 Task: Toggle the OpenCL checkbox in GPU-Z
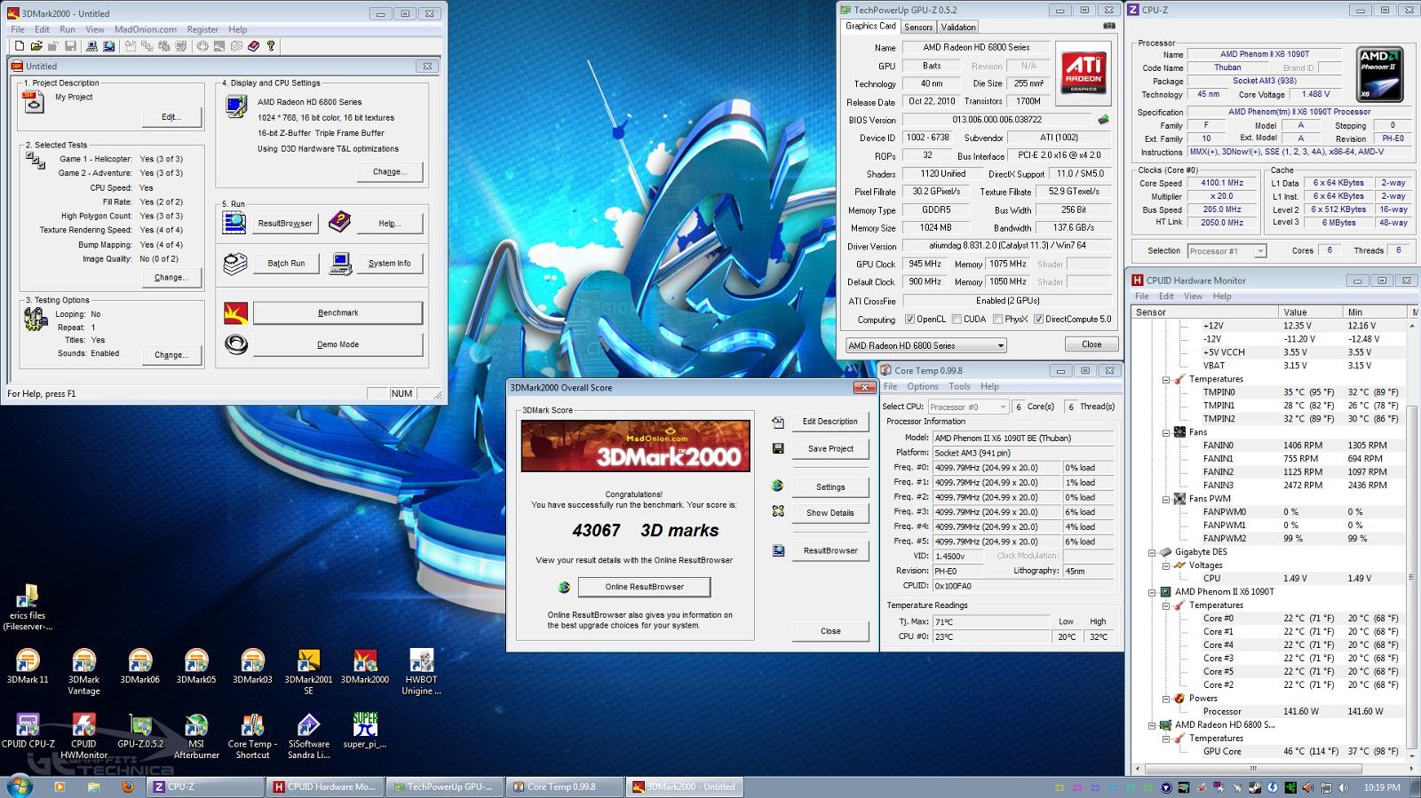909,320
